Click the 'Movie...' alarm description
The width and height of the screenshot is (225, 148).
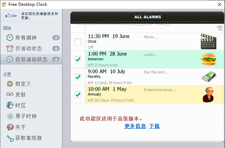pos(151,37)
